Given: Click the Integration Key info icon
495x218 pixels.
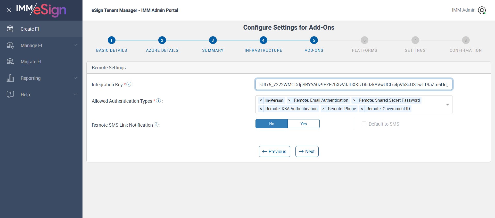Looking at the screenshot, I should click(x=129, y=84).
